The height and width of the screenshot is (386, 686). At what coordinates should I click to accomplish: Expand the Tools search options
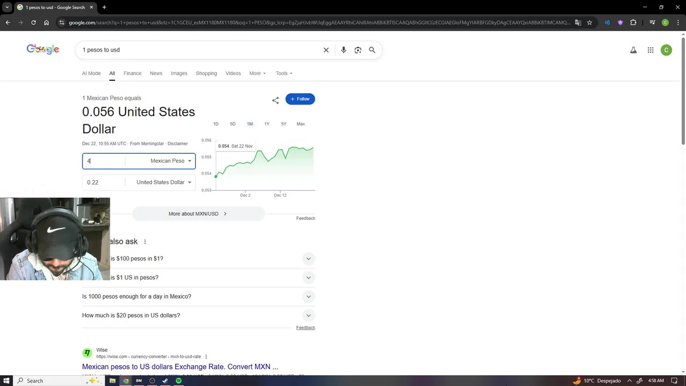[284, 73]
